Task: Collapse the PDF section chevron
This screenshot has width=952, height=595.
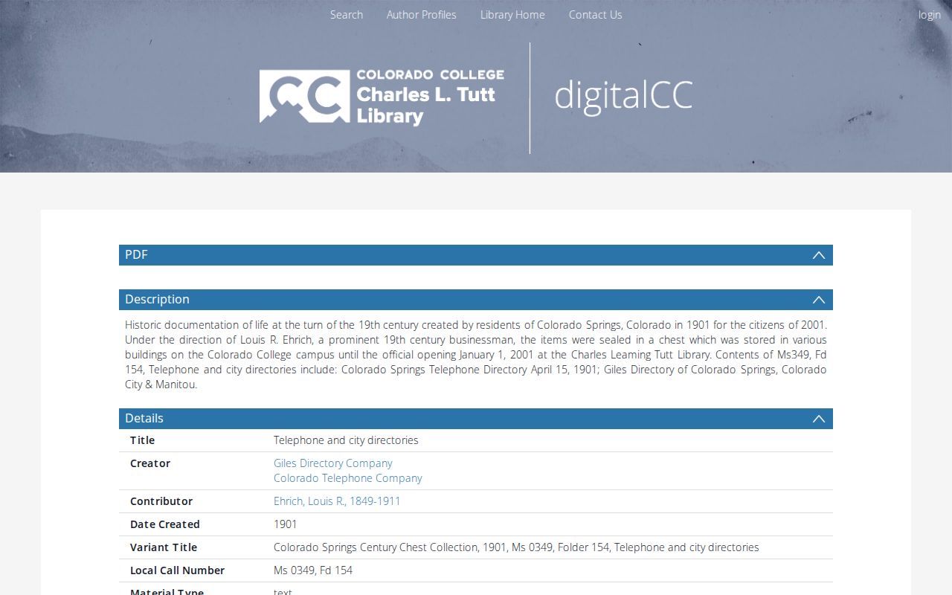Action: tap(819, 255)
